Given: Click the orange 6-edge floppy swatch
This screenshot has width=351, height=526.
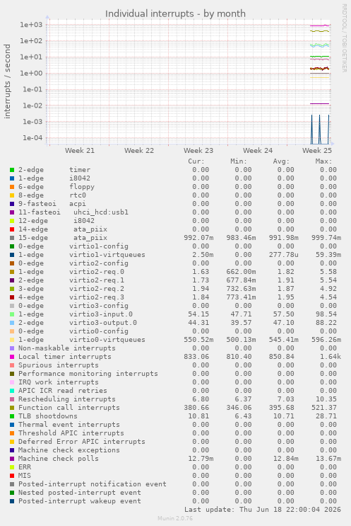Looking at the screenshot, I should click(12, 187).
